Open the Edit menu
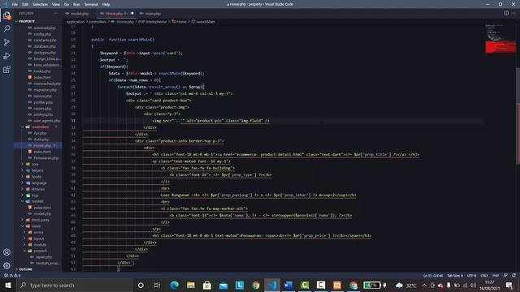The image size is (520, 292). [x=25, y=4]
